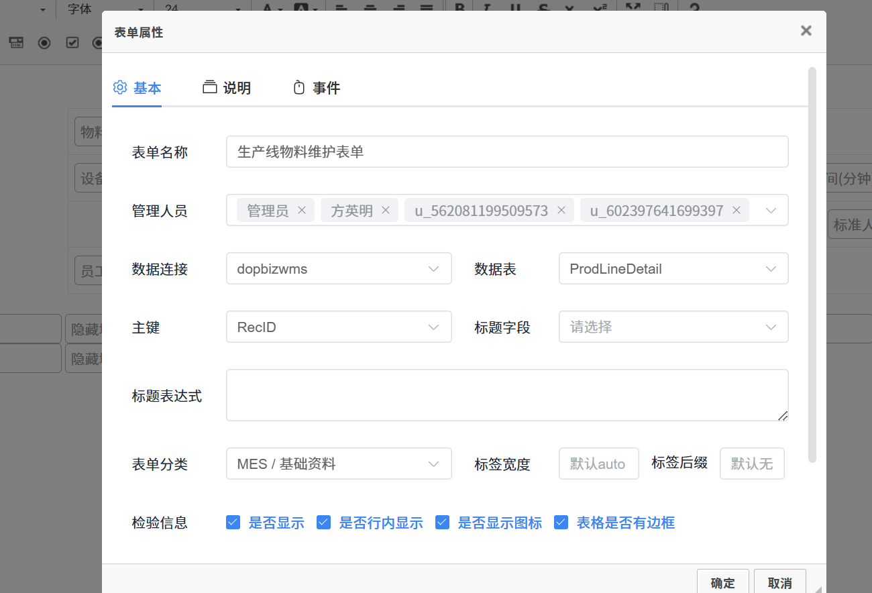Remove the u_602397641699397 tag
The image size is (872, 593).
point(737,211)
